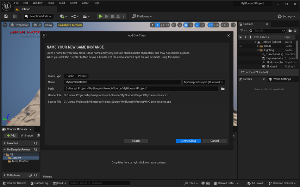The image size is (300, 187).
Task: Open rotation snap value 10°
Action: [x=202, y=25]
